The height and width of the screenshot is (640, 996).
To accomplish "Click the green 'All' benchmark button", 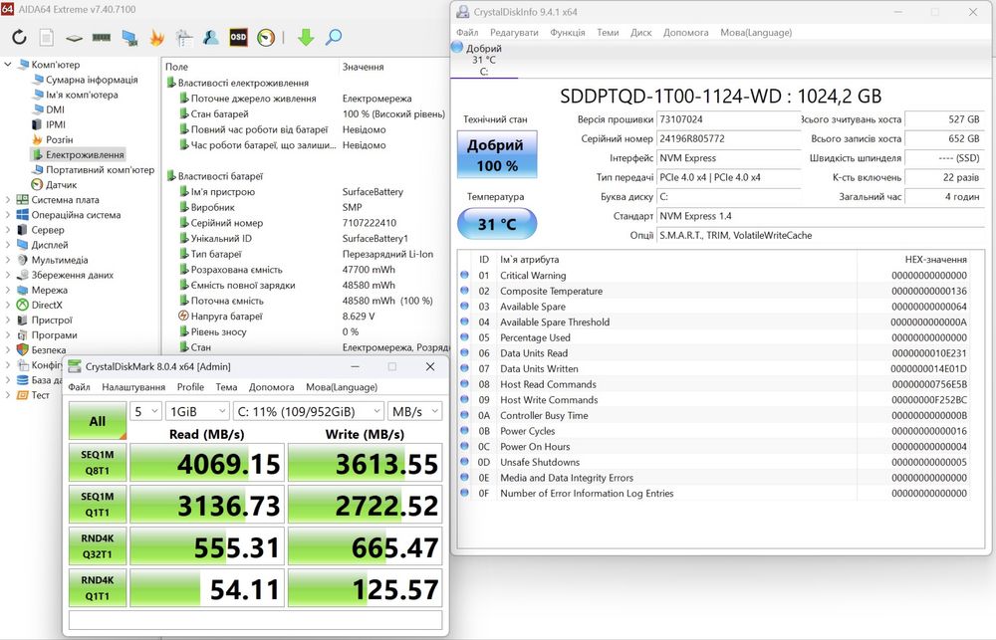I will click(98, 421).
